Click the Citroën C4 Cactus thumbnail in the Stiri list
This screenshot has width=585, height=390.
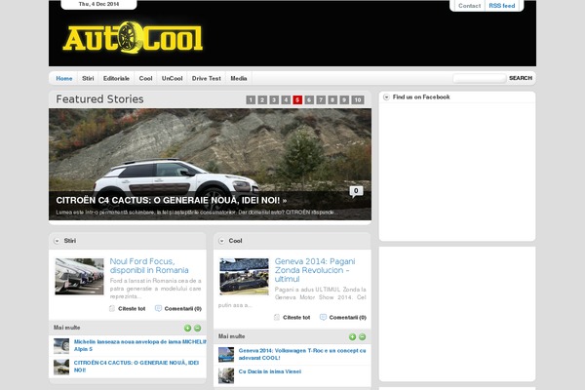(x=61, y=367)
